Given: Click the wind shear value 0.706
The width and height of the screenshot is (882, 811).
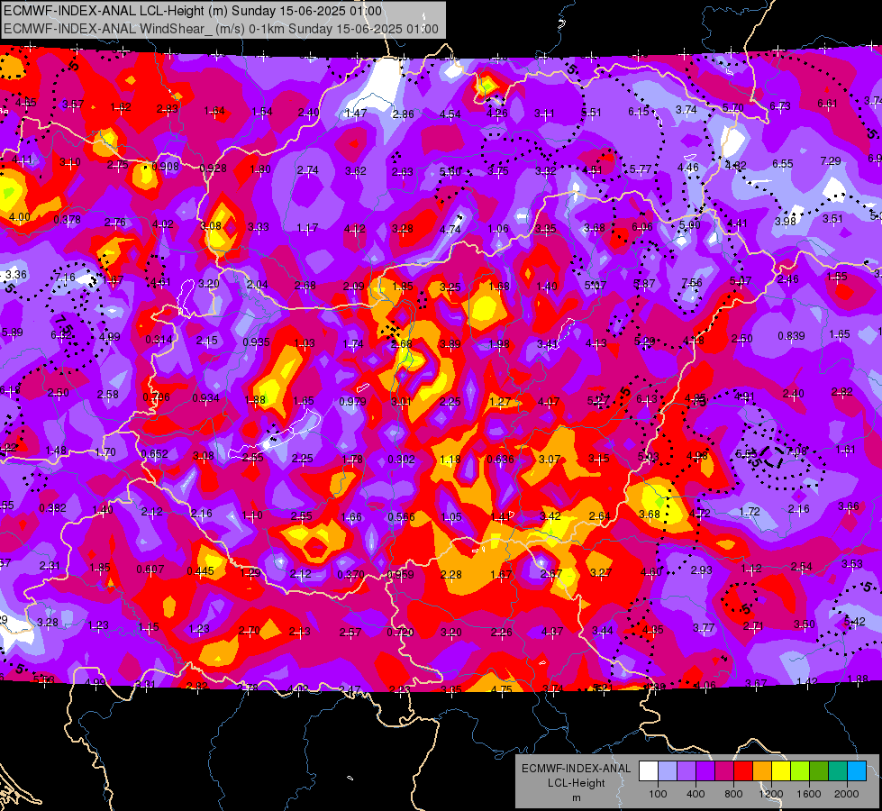Looking at the screenshot, I should (157, 396).
